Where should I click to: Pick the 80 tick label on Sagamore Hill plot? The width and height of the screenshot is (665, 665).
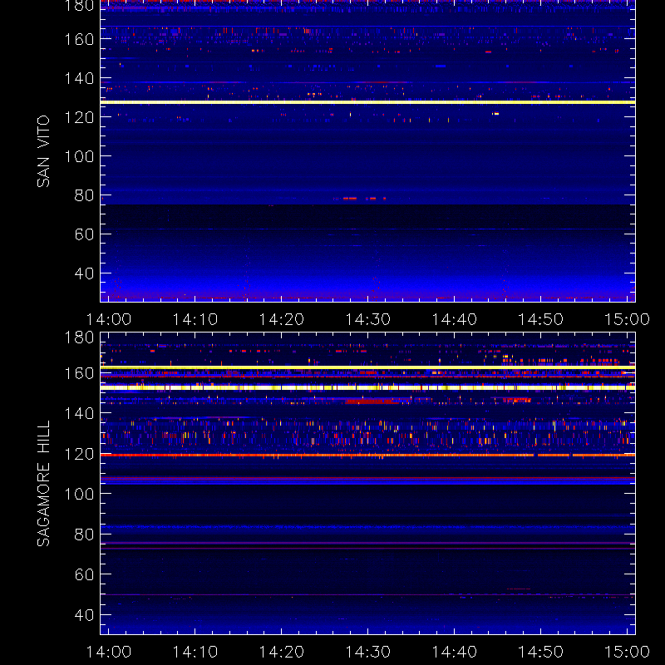click(x=84, y=534)
